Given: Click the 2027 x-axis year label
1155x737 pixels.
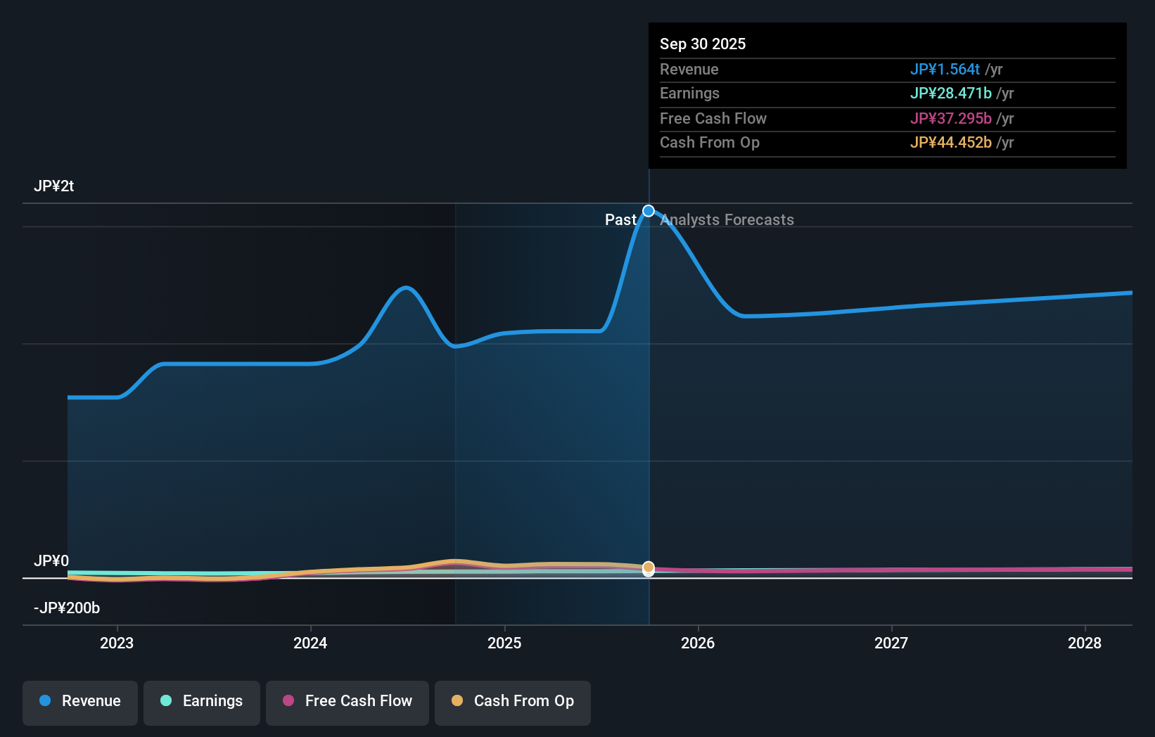Looking at the screenshot, I should [891, 643].
